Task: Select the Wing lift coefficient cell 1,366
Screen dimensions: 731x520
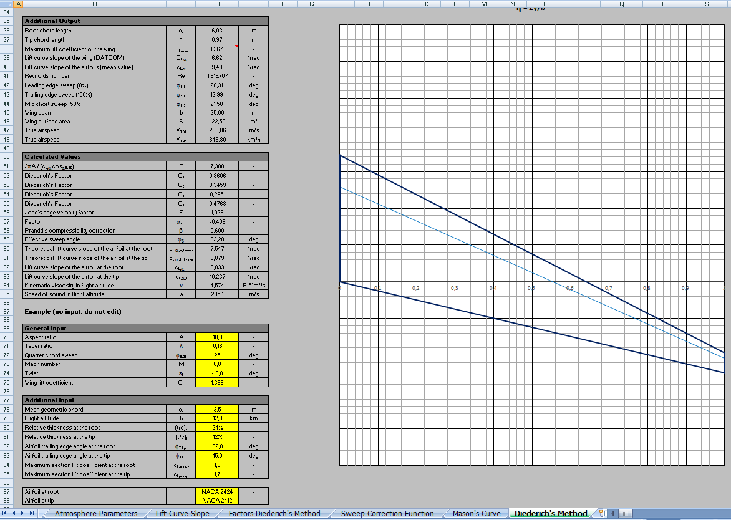Action: 217,383
